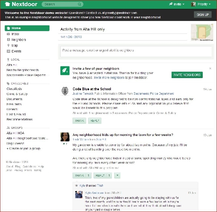The image size is (217, 212).
Task: Click the INVITE NEIGHBORS button
Action: pos(187,75)
